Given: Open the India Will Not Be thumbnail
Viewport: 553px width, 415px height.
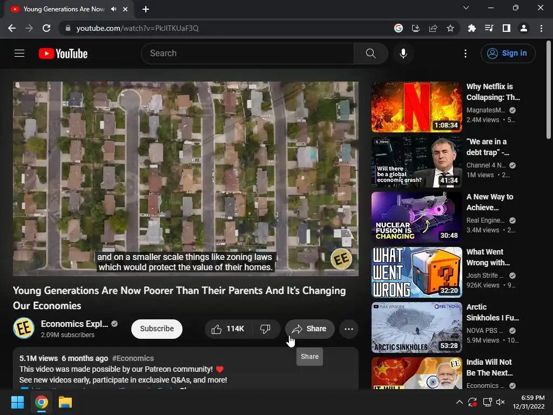Looking at the screenshot, I should [x=416, y=373].
